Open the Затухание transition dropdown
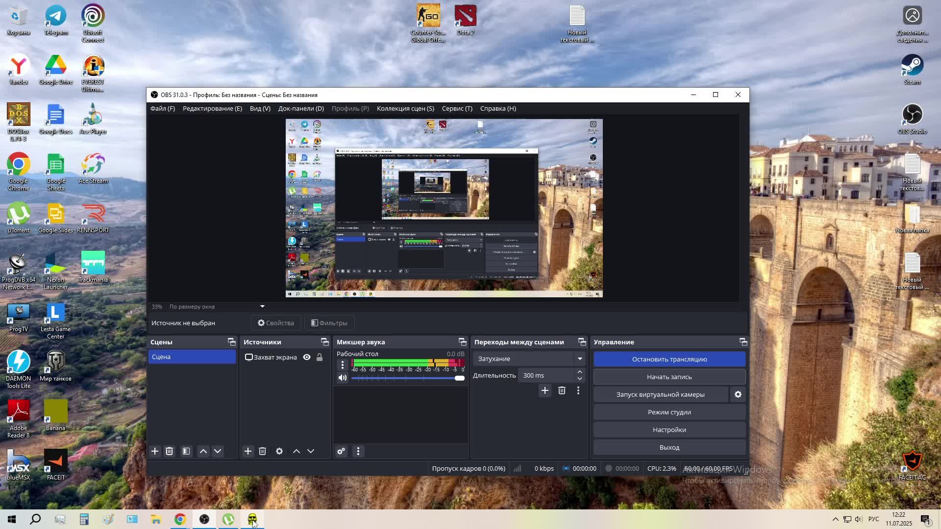This screenshot has width=941, height=529. coord(580,359)
